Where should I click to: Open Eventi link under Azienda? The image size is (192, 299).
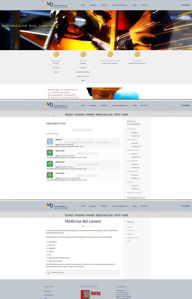(x=56, y=72)
